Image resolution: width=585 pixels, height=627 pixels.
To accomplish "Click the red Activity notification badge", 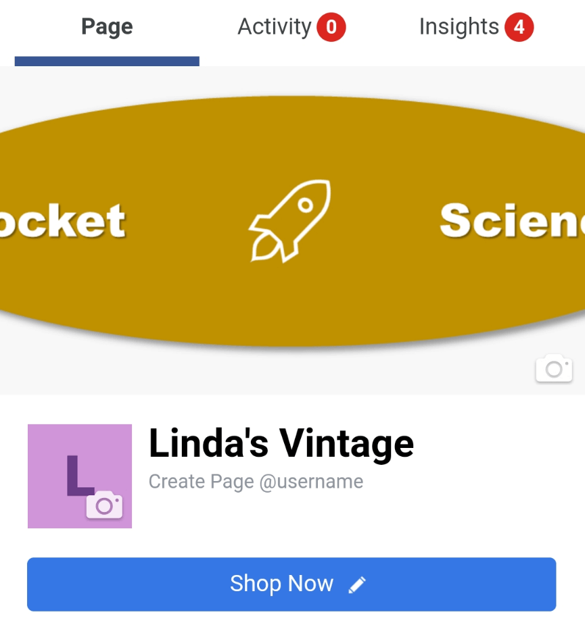I will [x=331, y=28].
